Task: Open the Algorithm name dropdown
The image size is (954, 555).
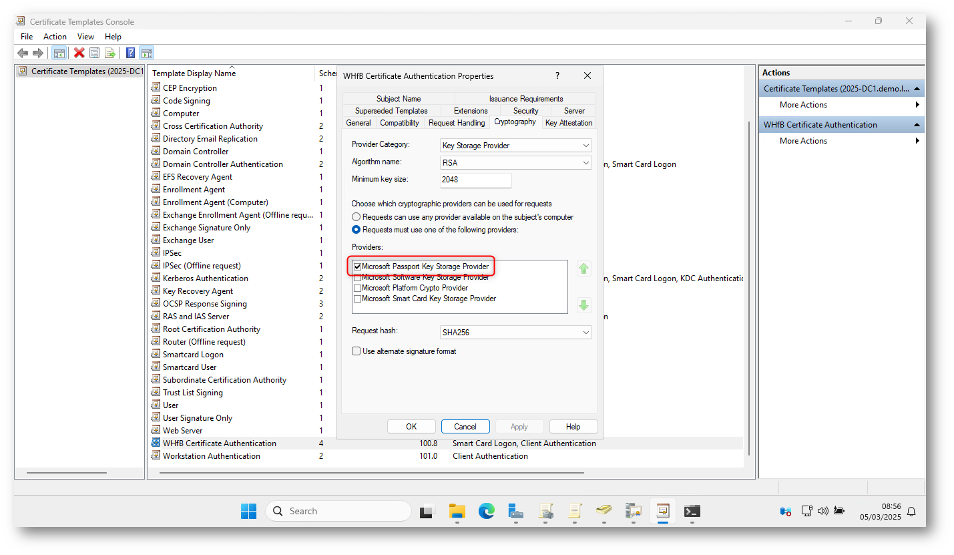Action: pyautogui.click(x=515, y=162)
